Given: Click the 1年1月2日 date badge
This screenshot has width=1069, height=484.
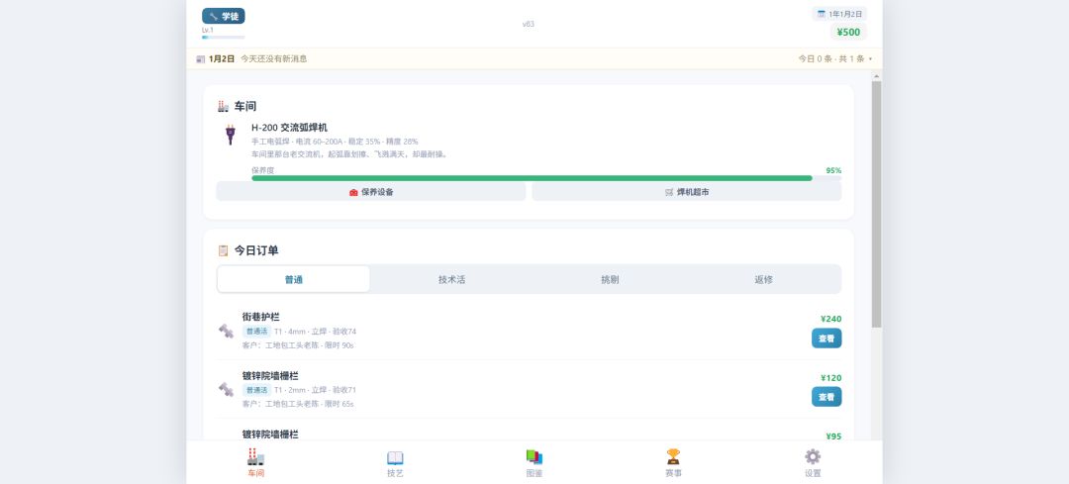Looking at the screenshot, I should point(839,14).
